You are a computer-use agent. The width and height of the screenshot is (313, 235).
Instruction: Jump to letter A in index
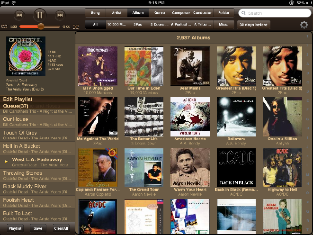pyautogui.click(x=308, y=64)
